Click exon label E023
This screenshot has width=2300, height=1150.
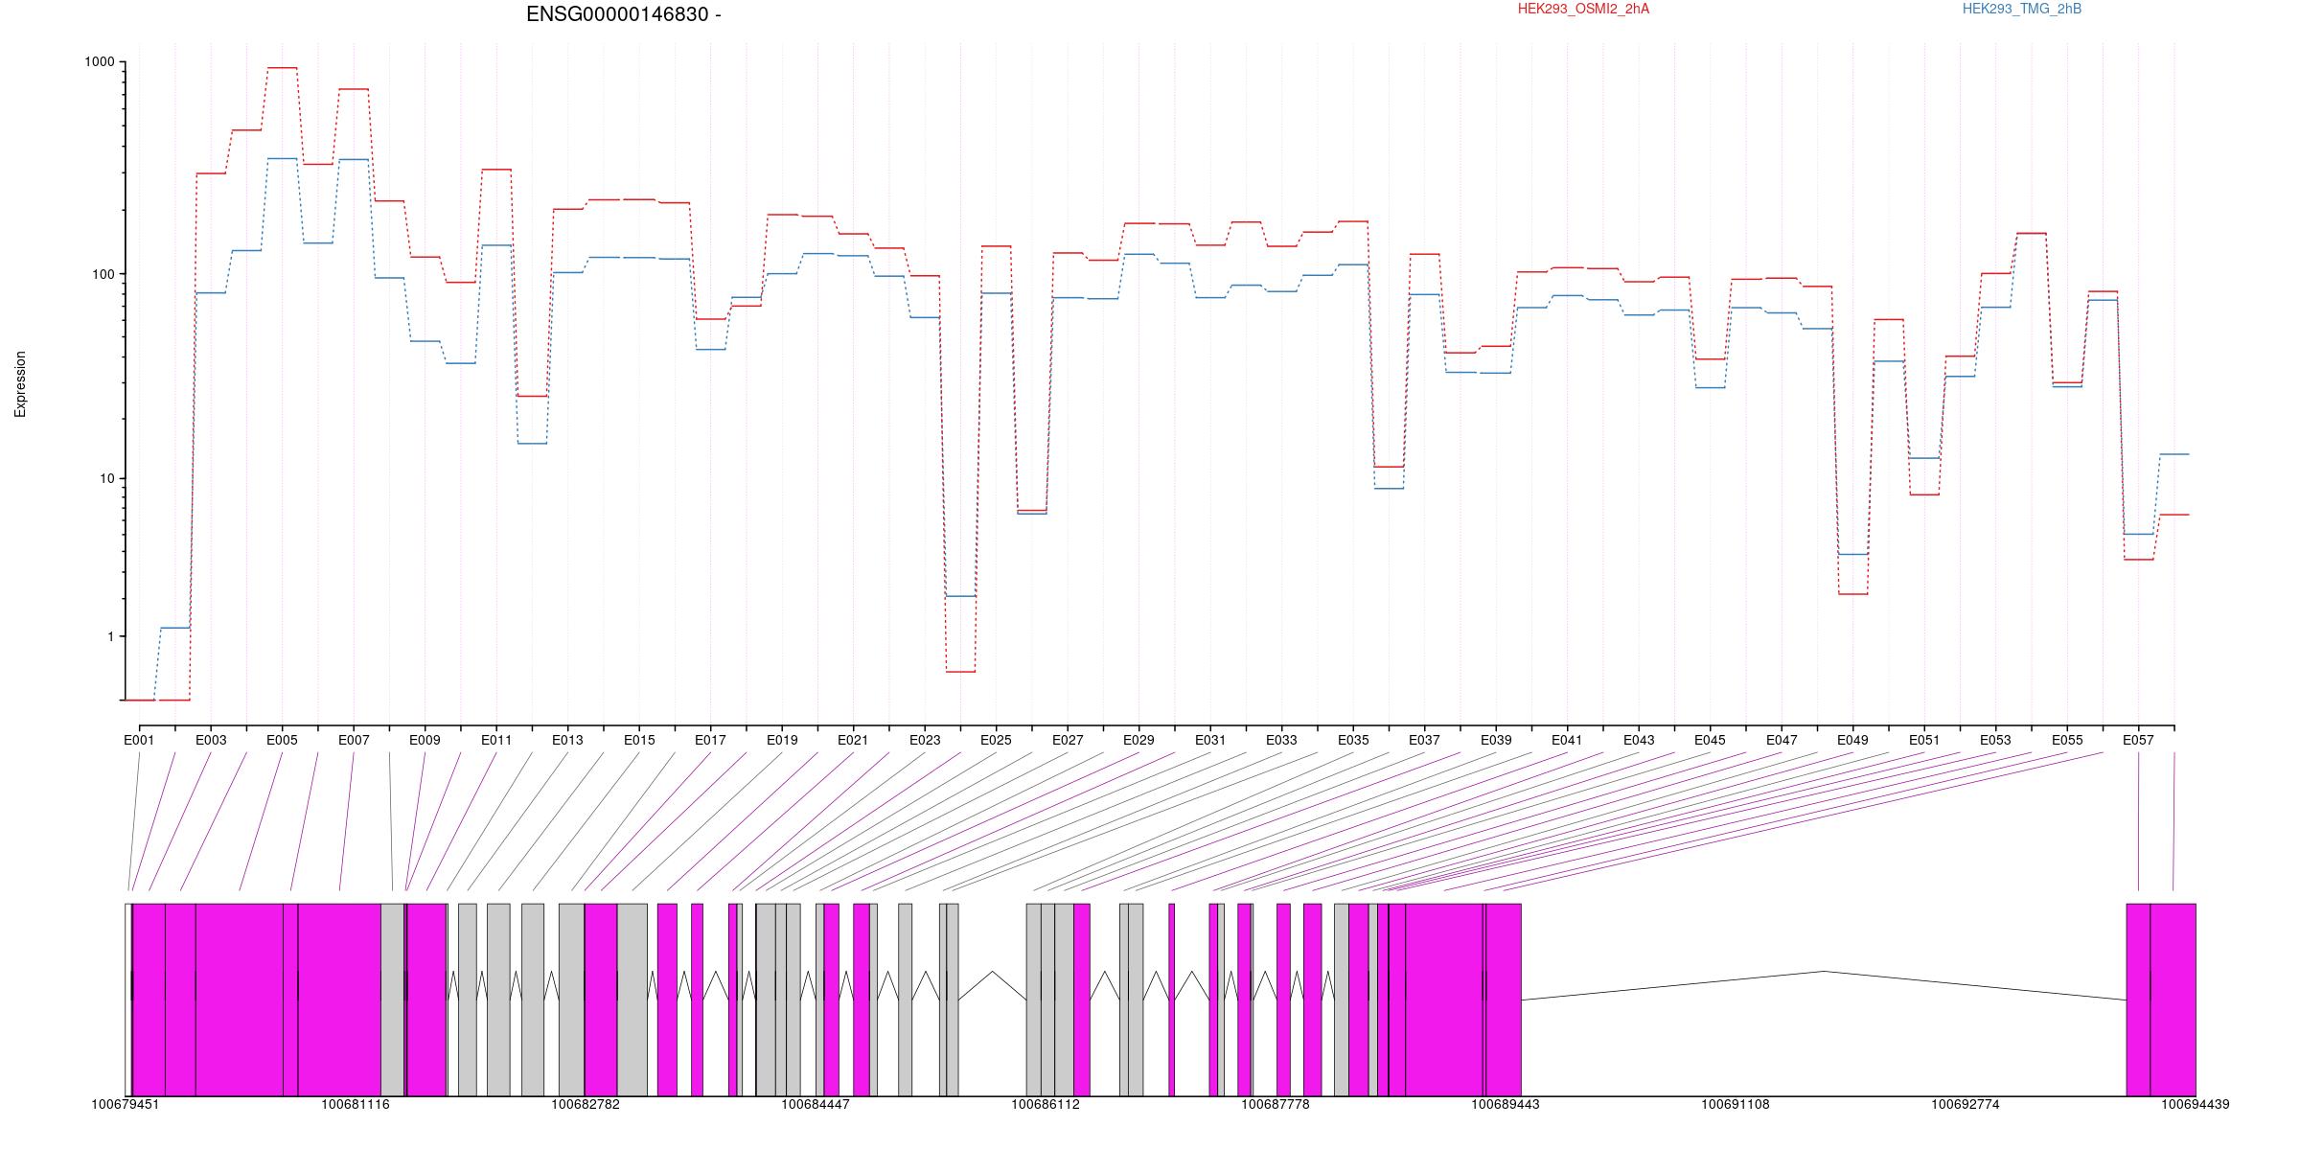tap(925, 740)
